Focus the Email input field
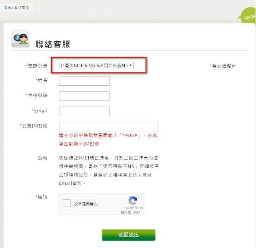This screenshot has width=256, height=248. [x=84, y=111]
